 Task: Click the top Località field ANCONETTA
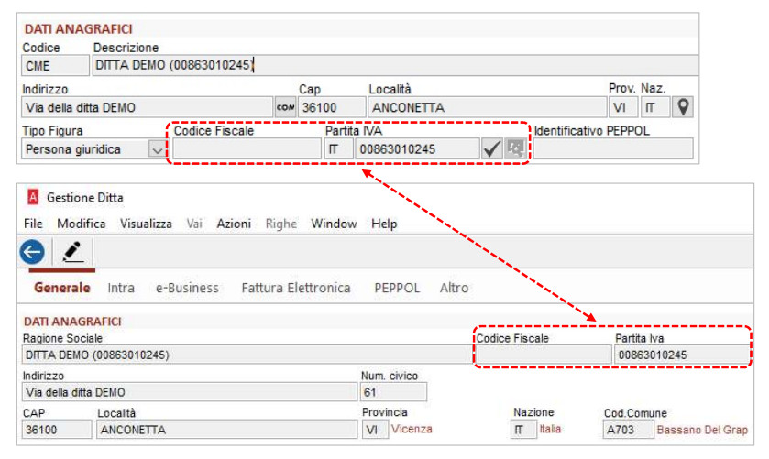tap(487, 107)
